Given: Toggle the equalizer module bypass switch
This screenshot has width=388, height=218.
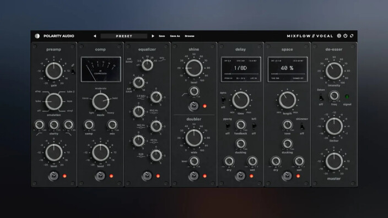Looking at the screenshot, I should click(147, 176).
